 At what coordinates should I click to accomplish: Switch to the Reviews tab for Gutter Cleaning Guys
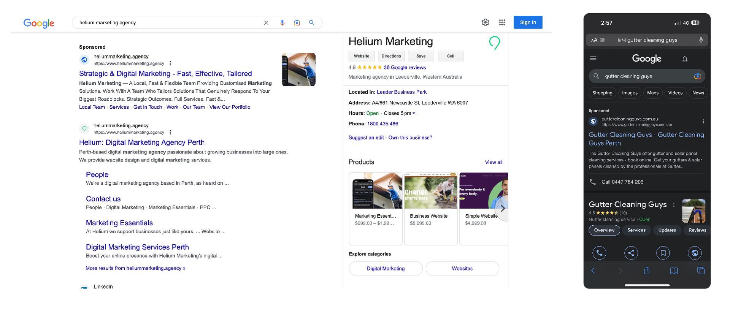(x=697, y=230)
